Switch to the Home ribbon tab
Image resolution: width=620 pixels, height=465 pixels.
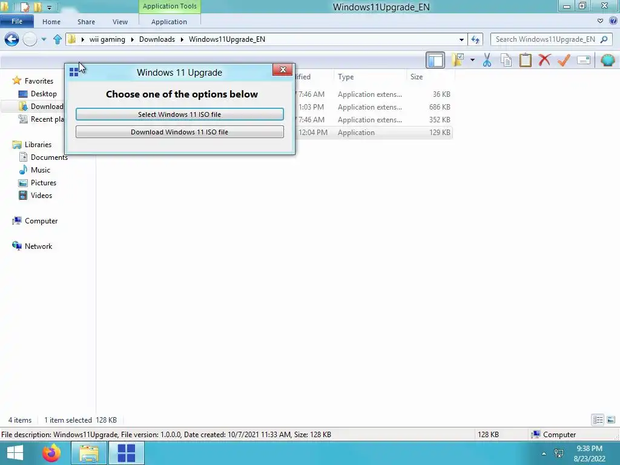point(51,22)
